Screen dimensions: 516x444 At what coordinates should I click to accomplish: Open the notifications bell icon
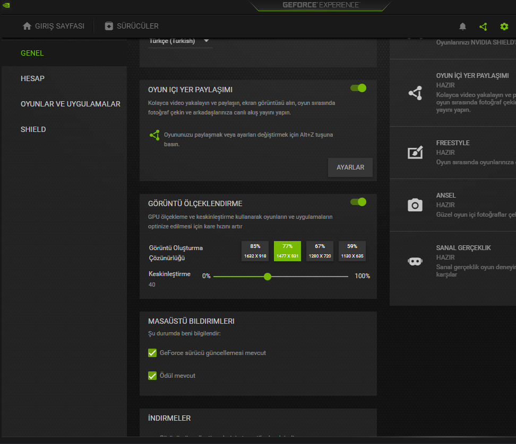tap(462, 26)
